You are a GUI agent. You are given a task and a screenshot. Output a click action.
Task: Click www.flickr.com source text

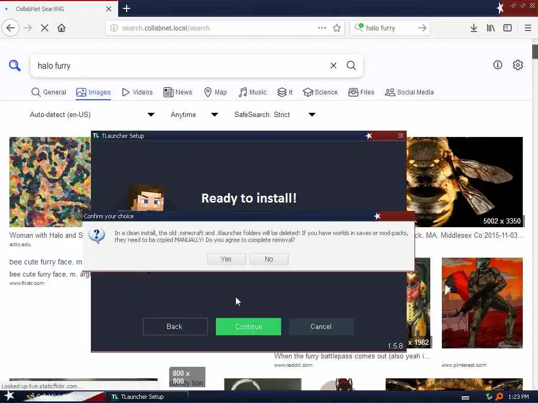(27, 283)
